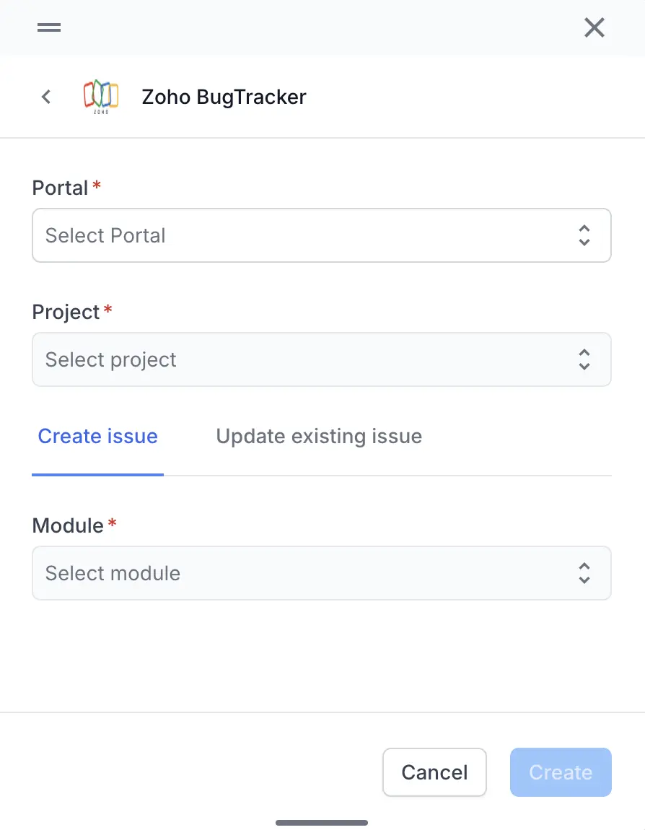Switch to the Create issue tab
The height and width of the screenshot is (830, 645).
[98, 436]
